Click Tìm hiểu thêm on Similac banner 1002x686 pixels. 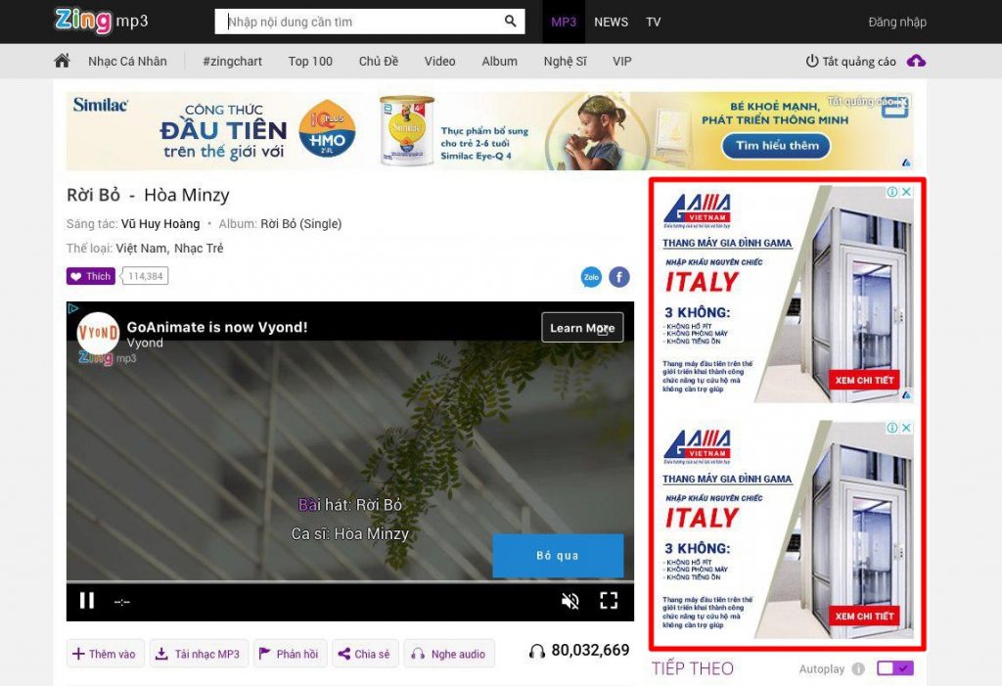(x=776, y=146)
